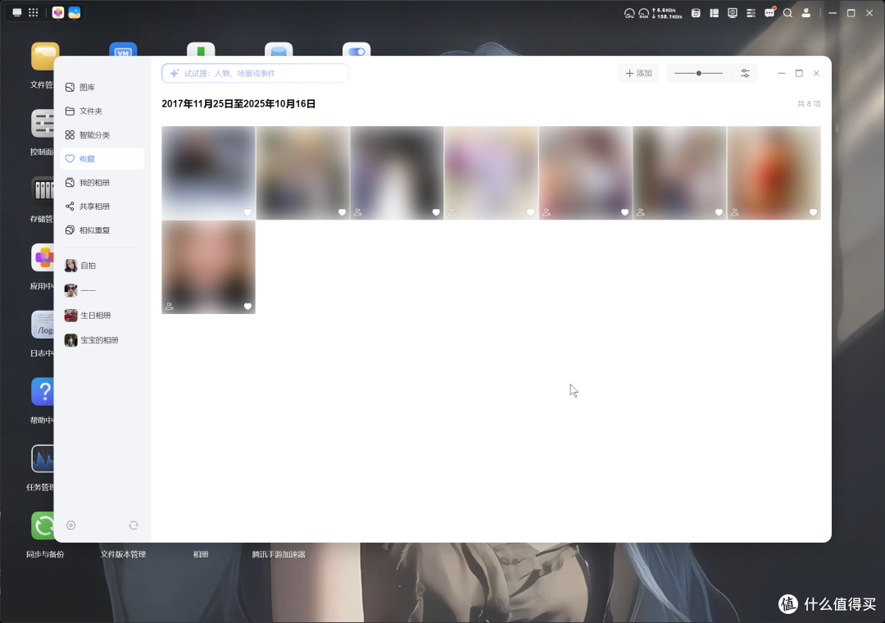Open the 文件版本管理 desktop shortcut label

pos(123,554)
